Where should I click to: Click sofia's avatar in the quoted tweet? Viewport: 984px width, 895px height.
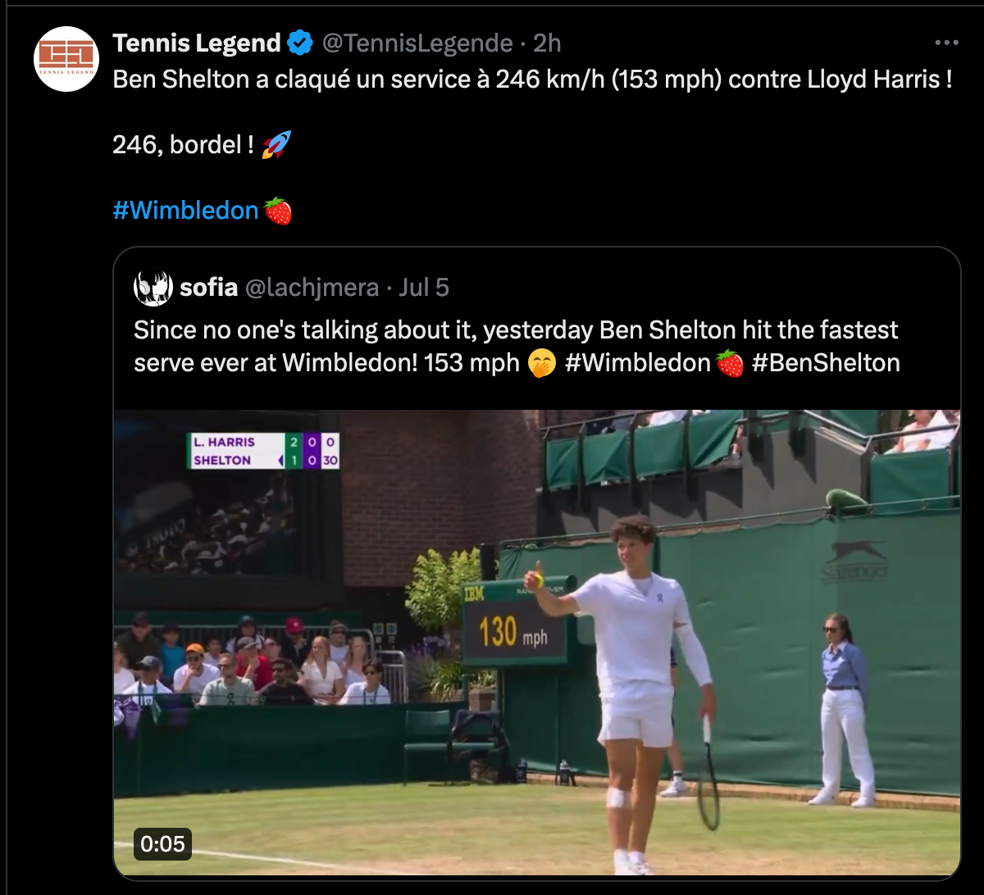coord(153,288)
